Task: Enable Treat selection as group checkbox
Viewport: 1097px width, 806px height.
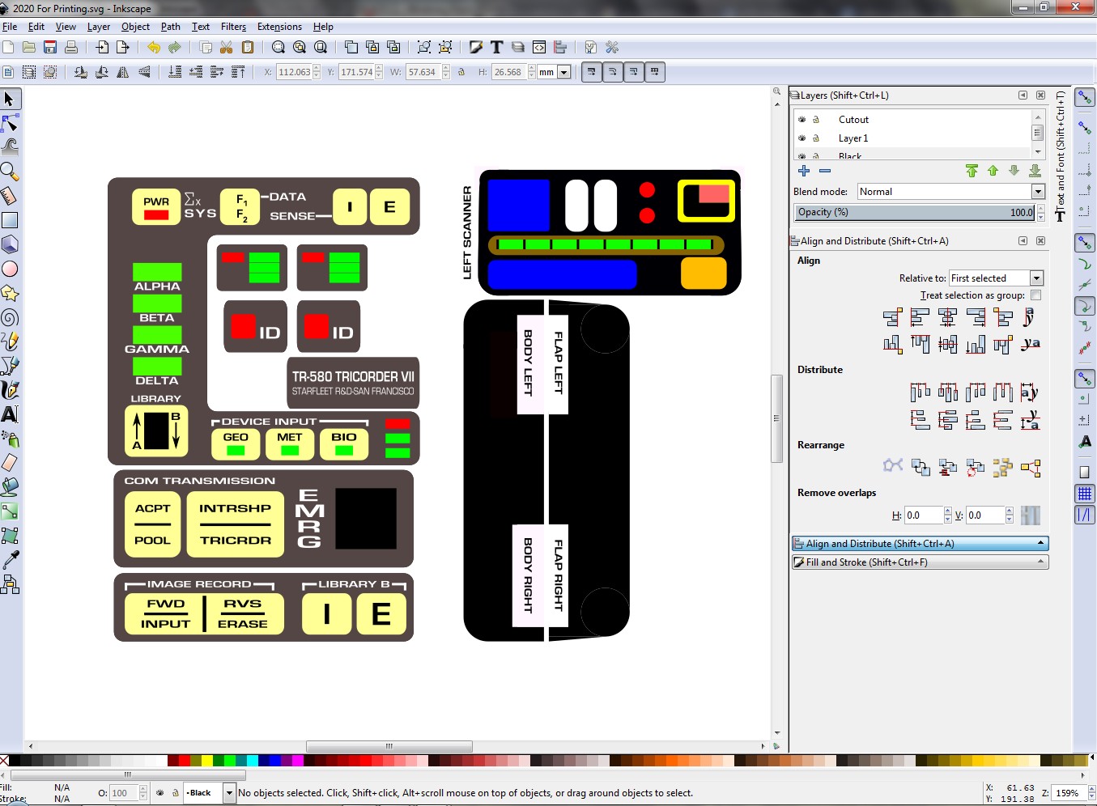Action: (x=1035, y=295)
